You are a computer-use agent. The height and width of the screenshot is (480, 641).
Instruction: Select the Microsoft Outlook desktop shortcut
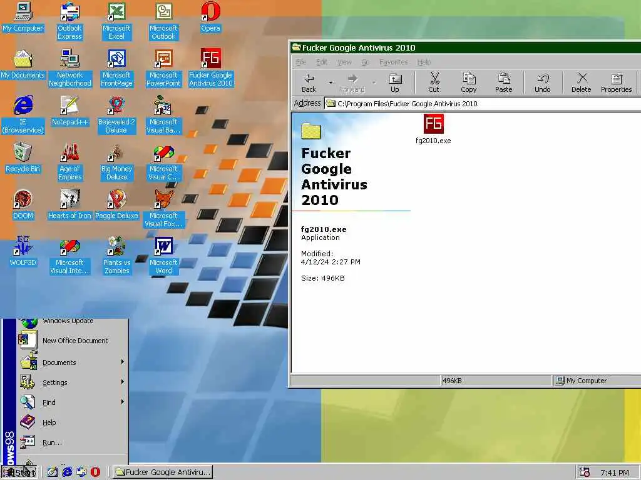pos(163,21)
